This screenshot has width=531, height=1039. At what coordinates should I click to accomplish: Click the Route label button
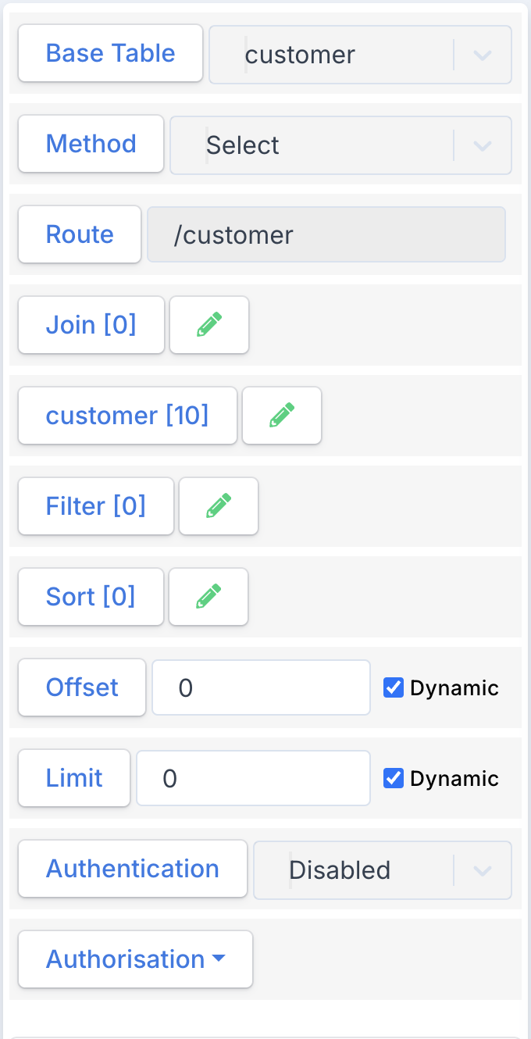tap(80, 234)
